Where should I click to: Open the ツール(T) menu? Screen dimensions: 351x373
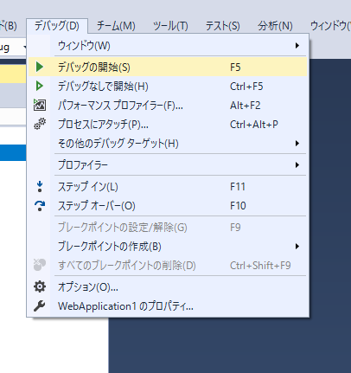tap(170, 26)
